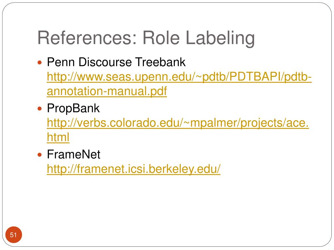This screenshot has height=250, width=334.
Task: Click the word 'Labeling' in the title
Action: tap(220, 38)
